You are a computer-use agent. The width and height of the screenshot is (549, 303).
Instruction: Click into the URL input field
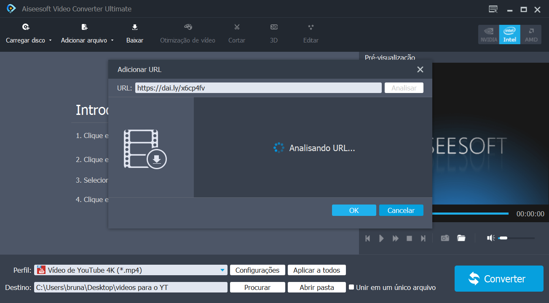coord(258,88)
